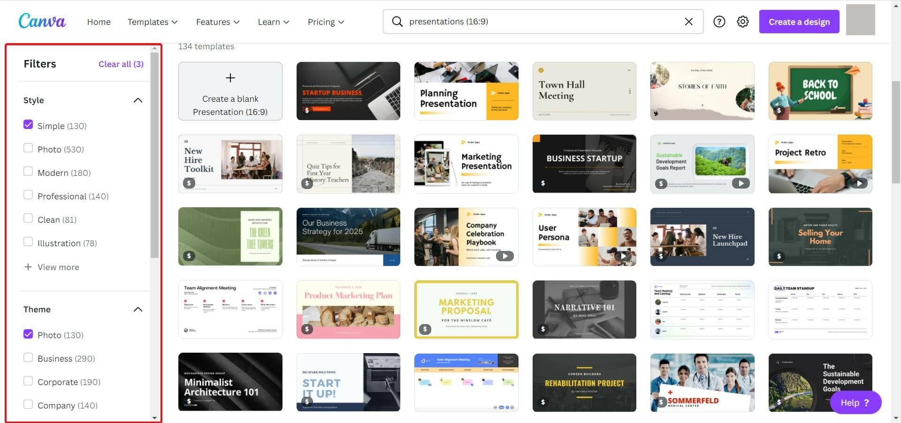Tick the Corporate theme checkbox

click(28, 381)
